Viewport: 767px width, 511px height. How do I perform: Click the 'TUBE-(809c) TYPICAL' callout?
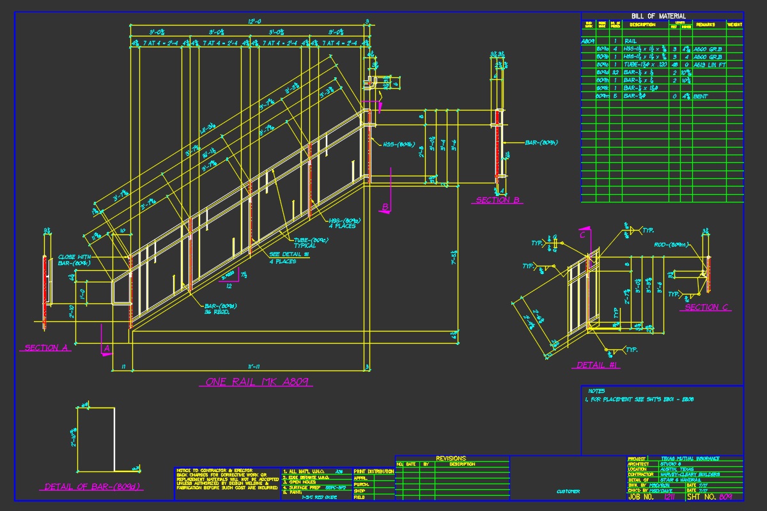coord(311,243)
